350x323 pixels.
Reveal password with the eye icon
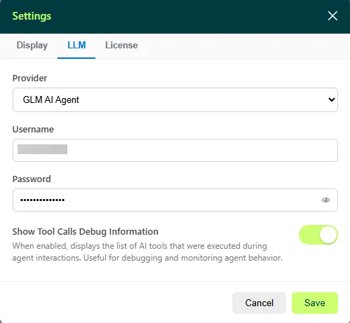point(325,200)
